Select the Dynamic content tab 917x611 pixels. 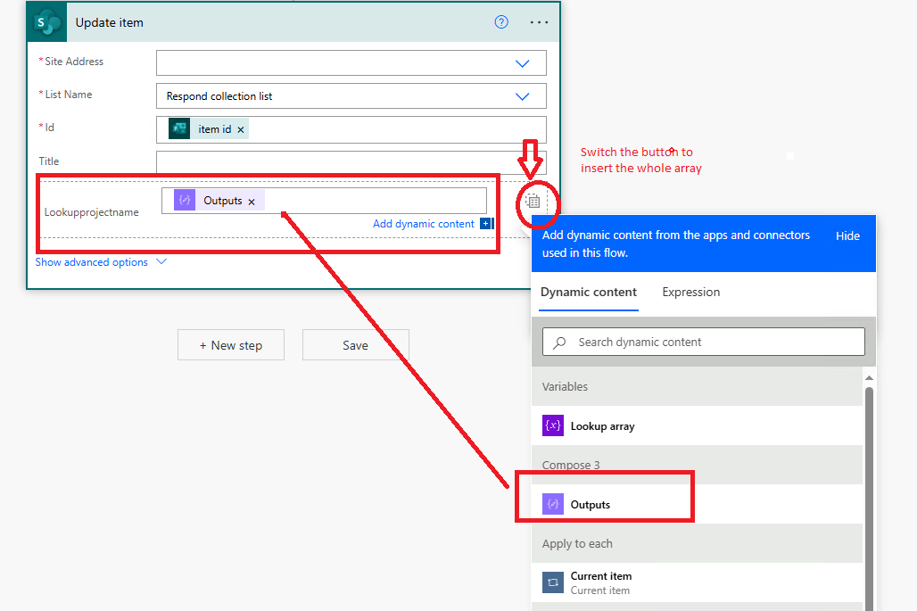tap(589, 292)
